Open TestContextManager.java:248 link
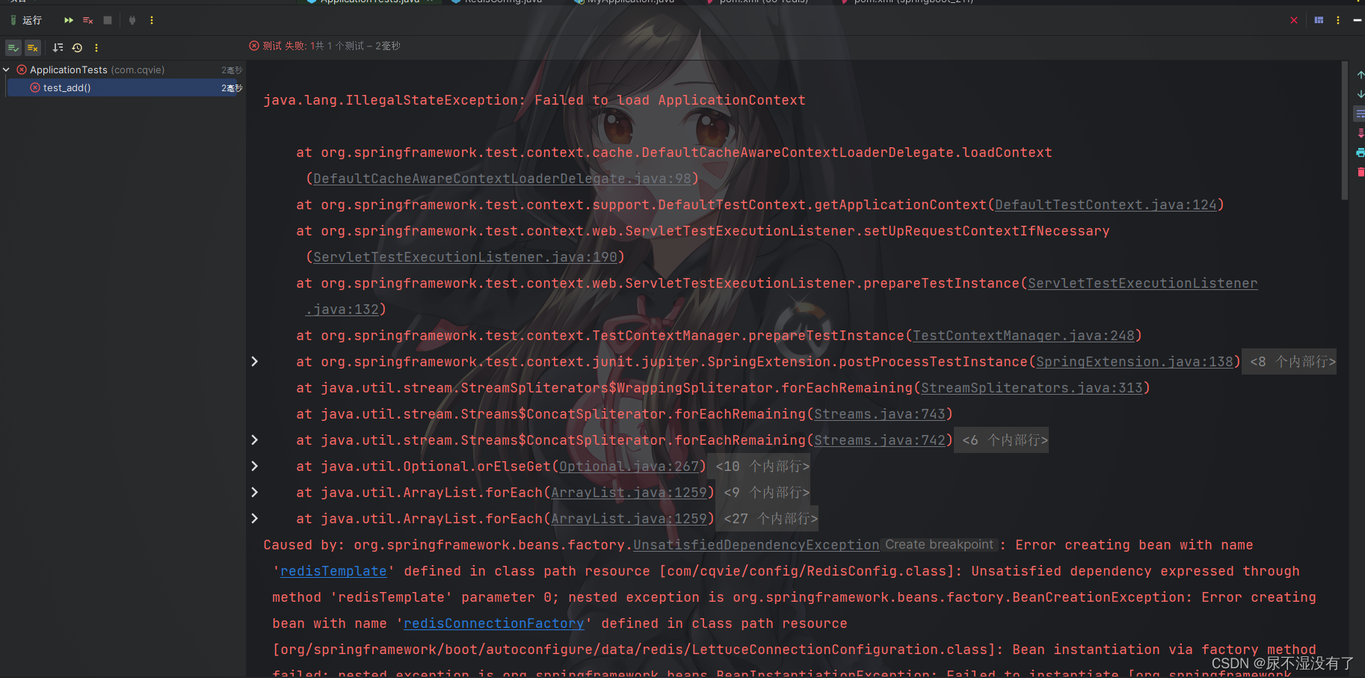Screen dimensions: 1365x678 [1023, 336]
